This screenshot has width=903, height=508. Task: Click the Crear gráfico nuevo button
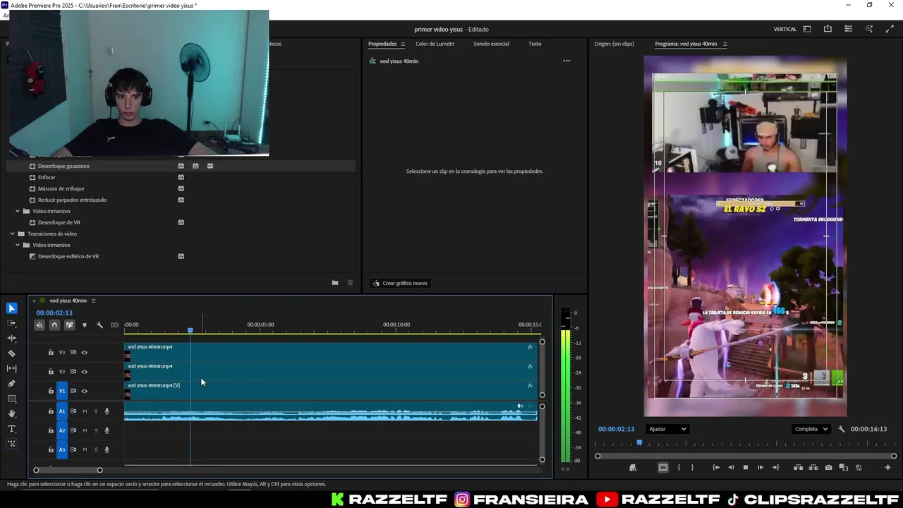click(399, 283)
